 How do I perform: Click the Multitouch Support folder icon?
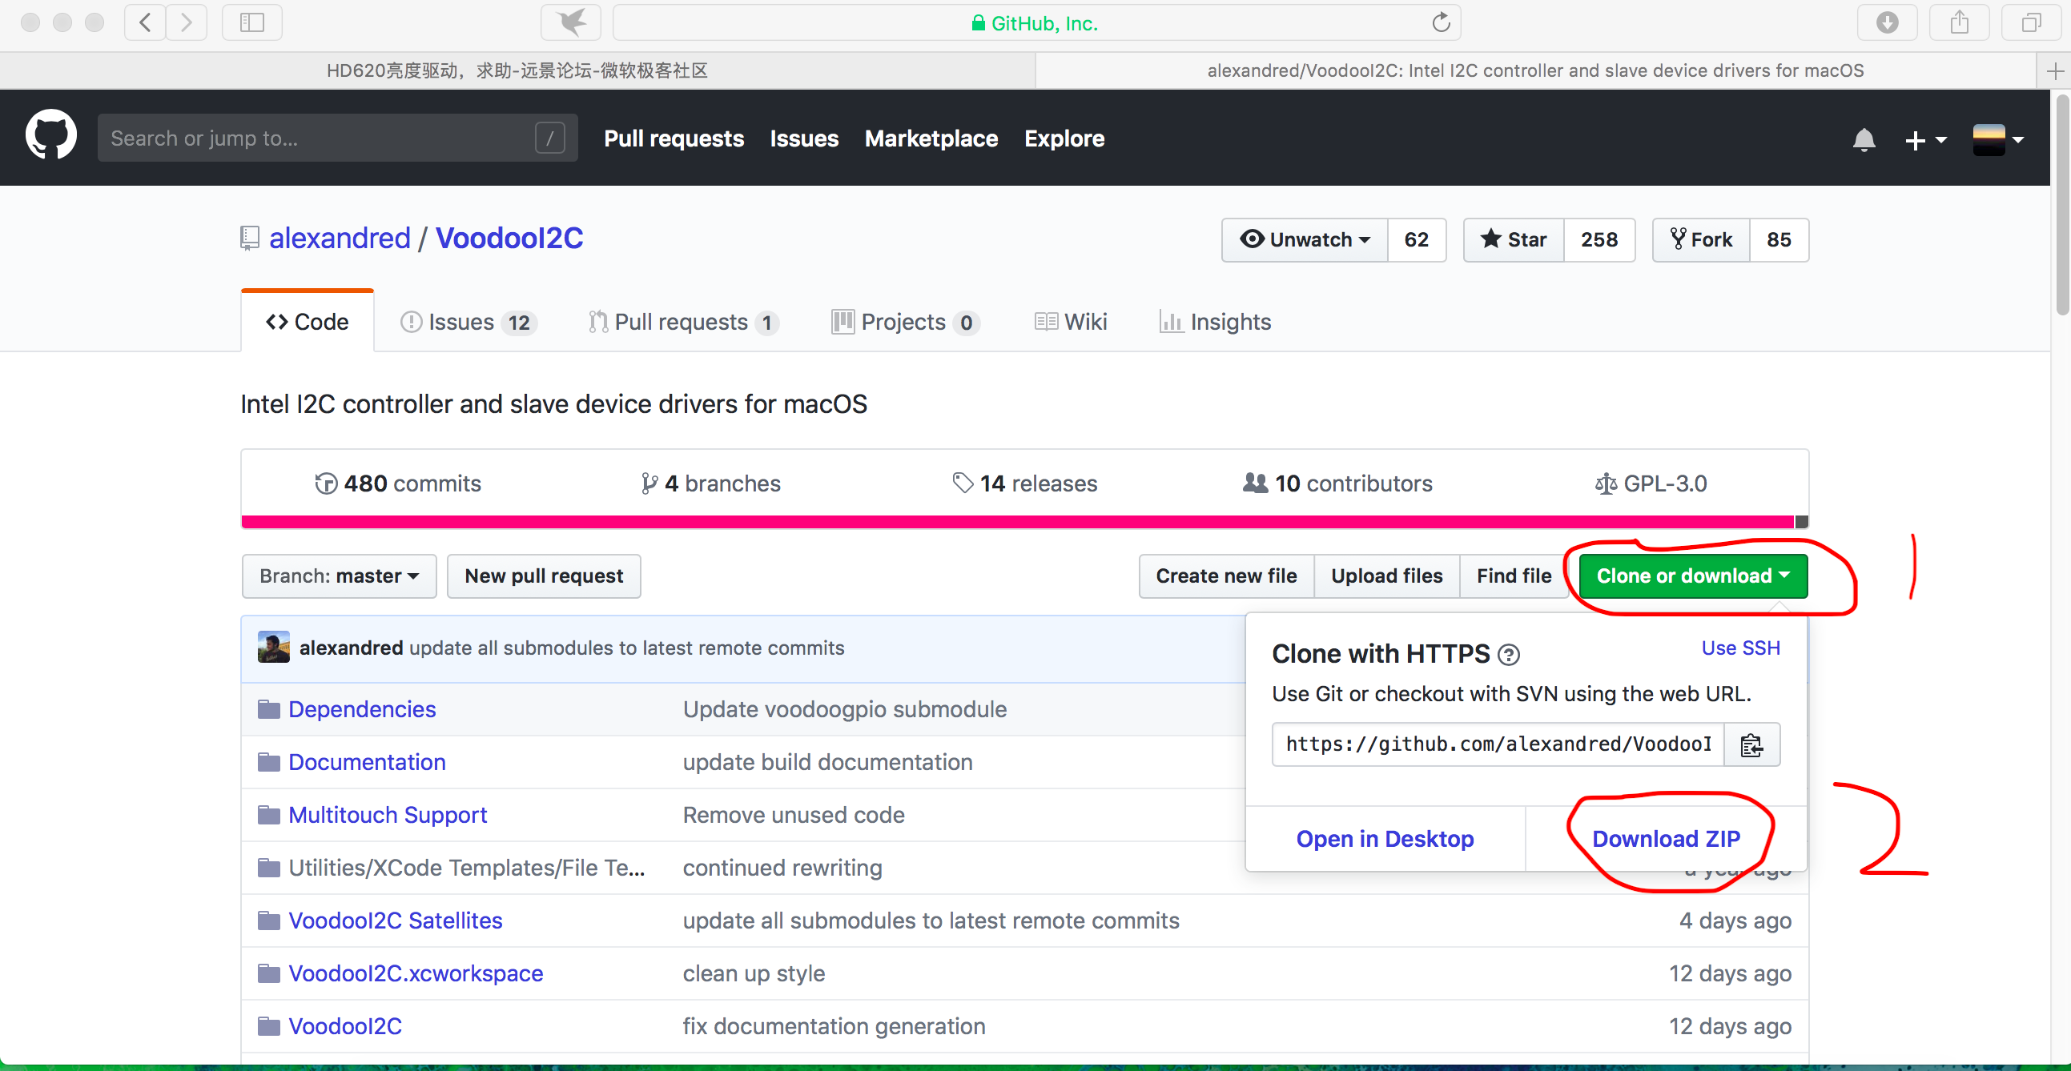pyautogui.click(x=268, y=815)
